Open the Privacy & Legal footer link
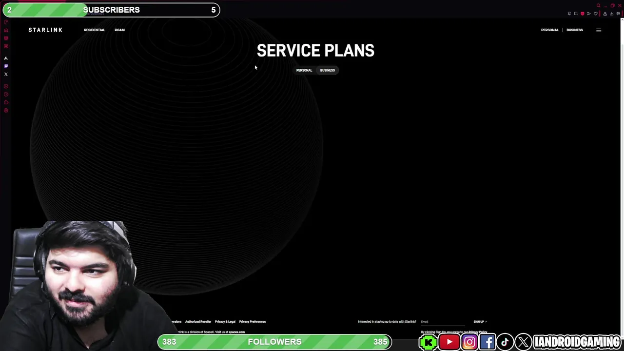This screenshot has width=624, height=351. coord(225,322)
